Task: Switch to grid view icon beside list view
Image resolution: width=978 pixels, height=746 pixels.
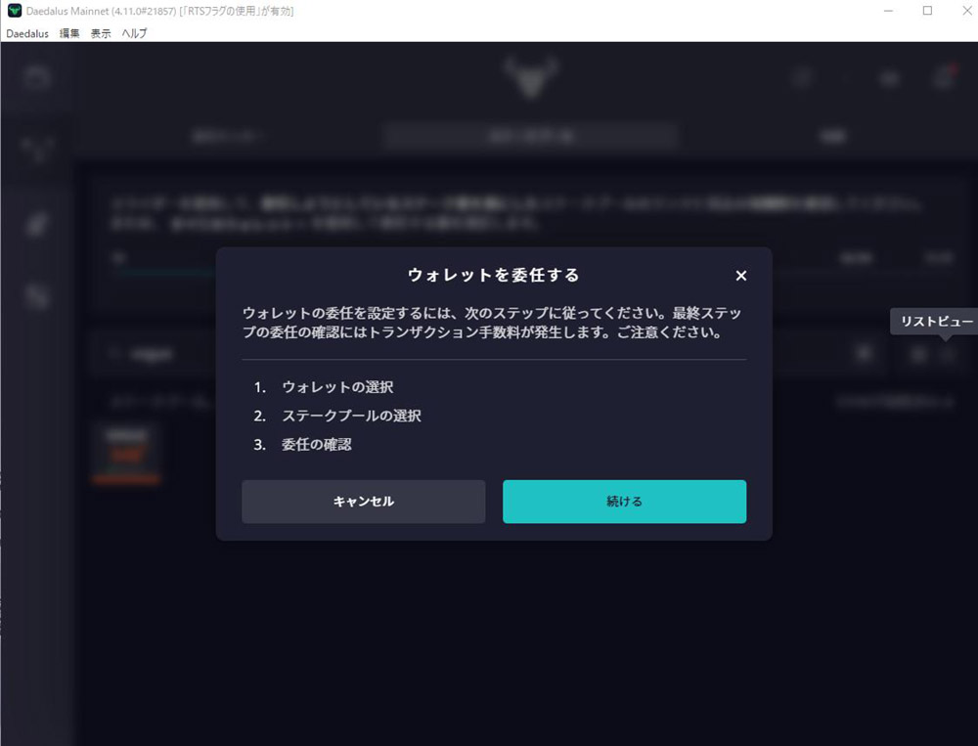Action: pos(918,355)
